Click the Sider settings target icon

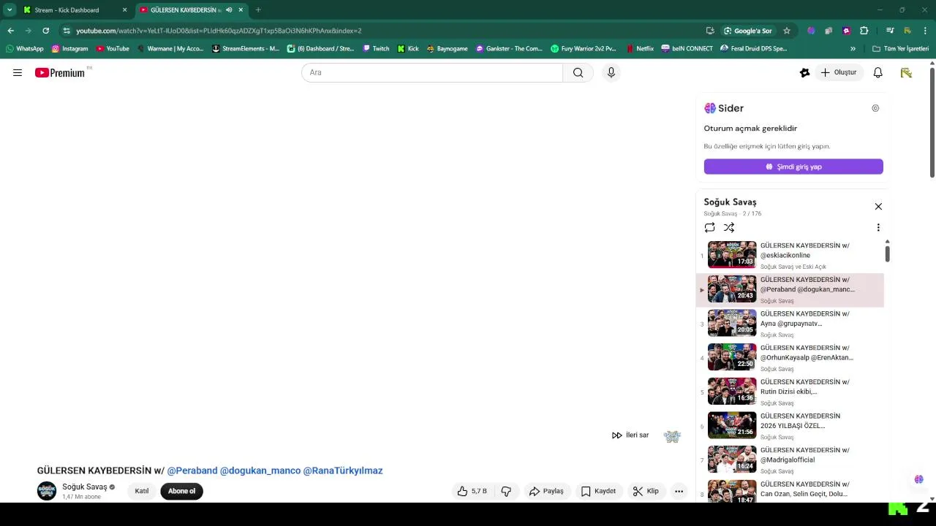(875, 108)
